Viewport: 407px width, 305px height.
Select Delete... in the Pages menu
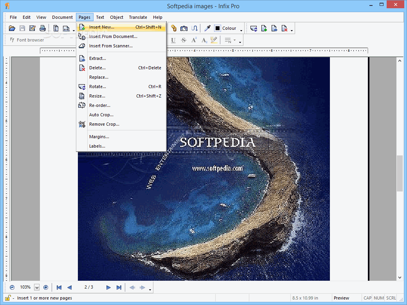point(121,68)
